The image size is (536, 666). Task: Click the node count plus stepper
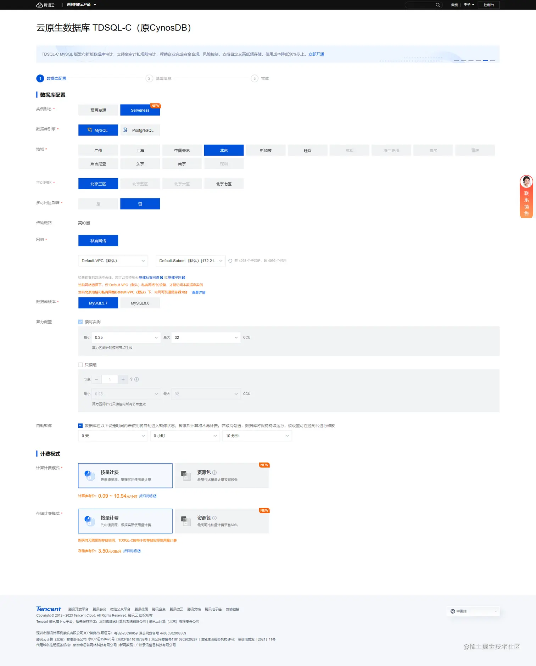(x=123, y=379)
